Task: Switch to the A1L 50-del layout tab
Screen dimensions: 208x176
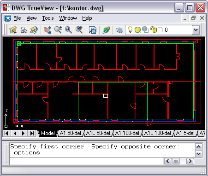Action: coord(98,133)
